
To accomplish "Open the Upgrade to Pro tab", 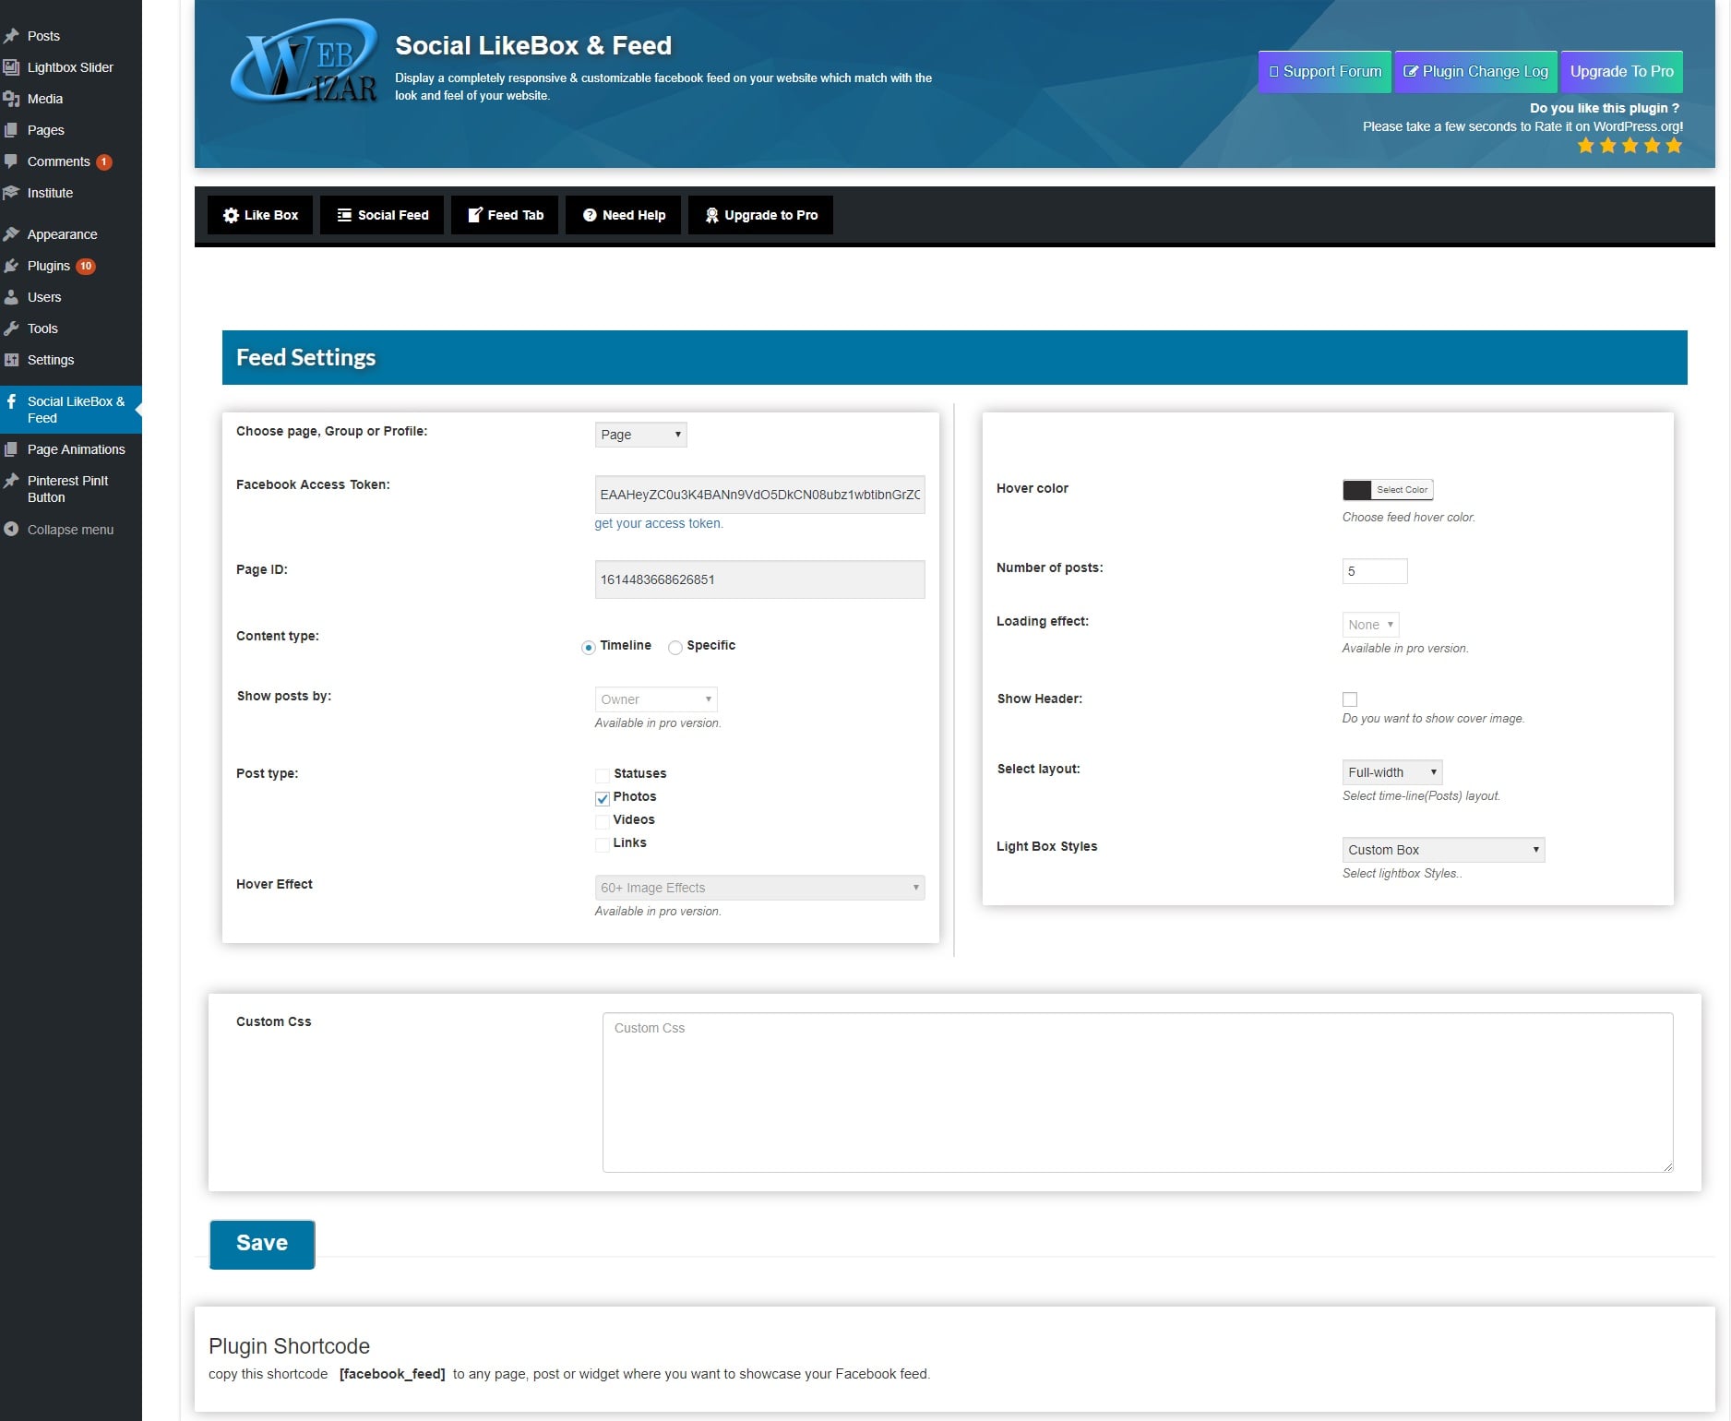I will tap(760, 215).
